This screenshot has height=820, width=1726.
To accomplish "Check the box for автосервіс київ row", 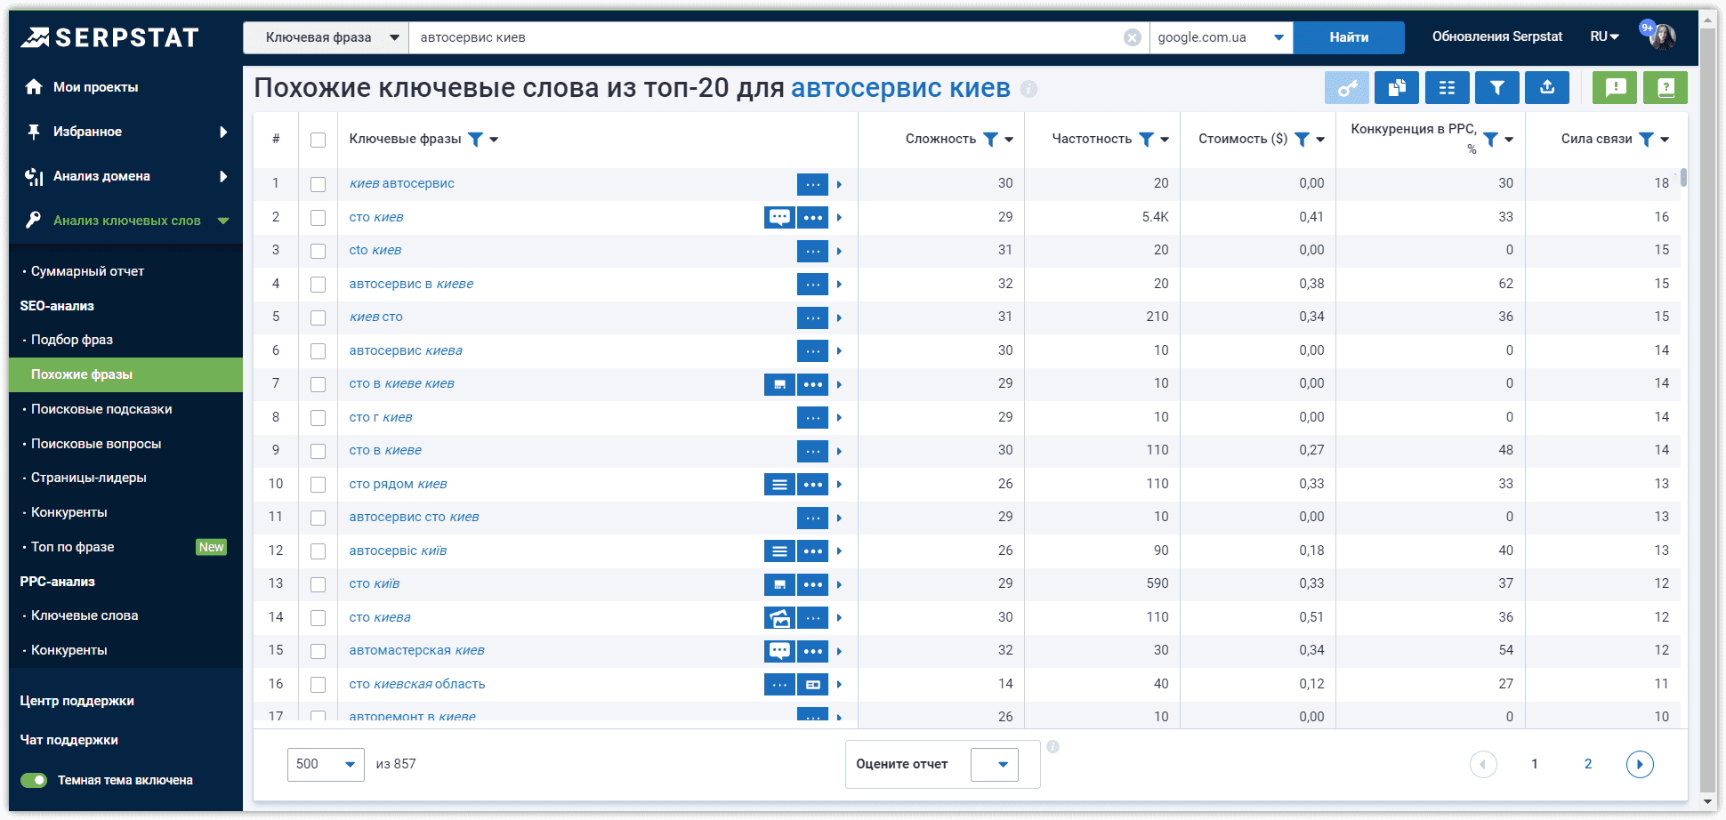I will pyautogui.click(x=318, y=551).
